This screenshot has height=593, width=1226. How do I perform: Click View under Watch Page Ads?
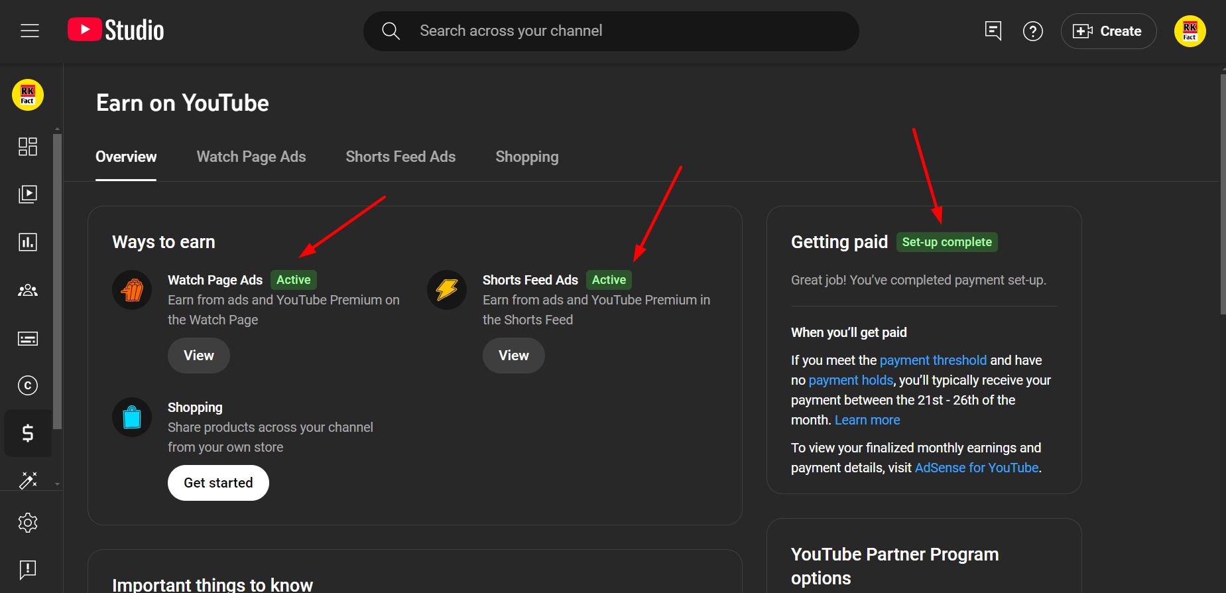point(199,356)
